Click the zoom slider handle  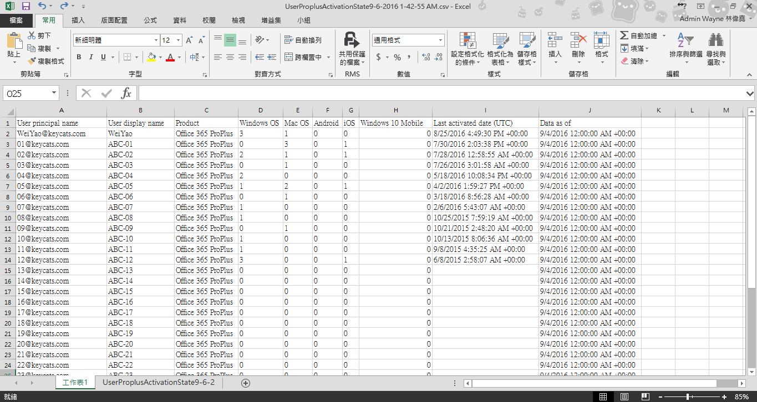click(688, 396)
